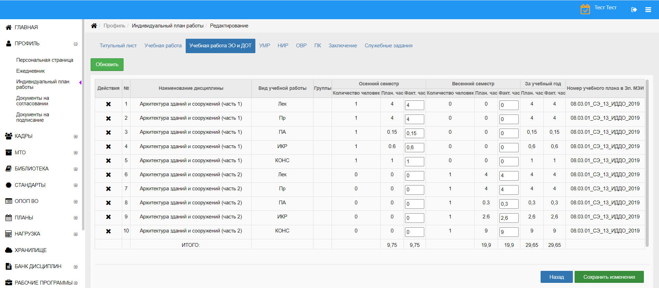
Task: Save with Сохранить изменения button
Action: 609,277
